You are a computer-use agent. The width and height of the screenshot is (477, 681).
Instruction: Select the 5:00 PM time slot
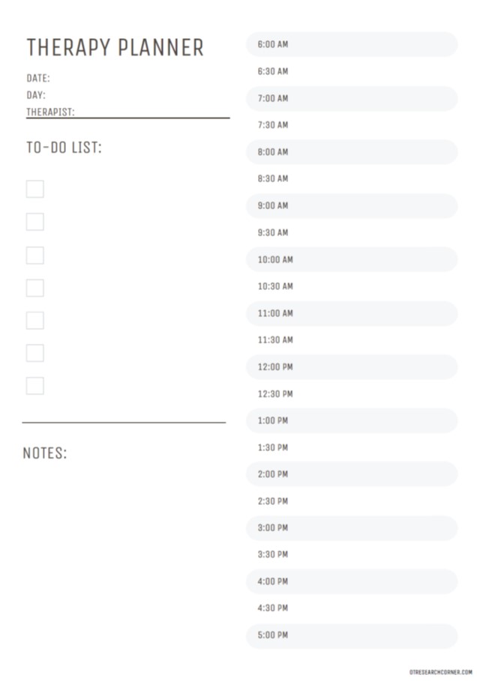tap(351, 635)
